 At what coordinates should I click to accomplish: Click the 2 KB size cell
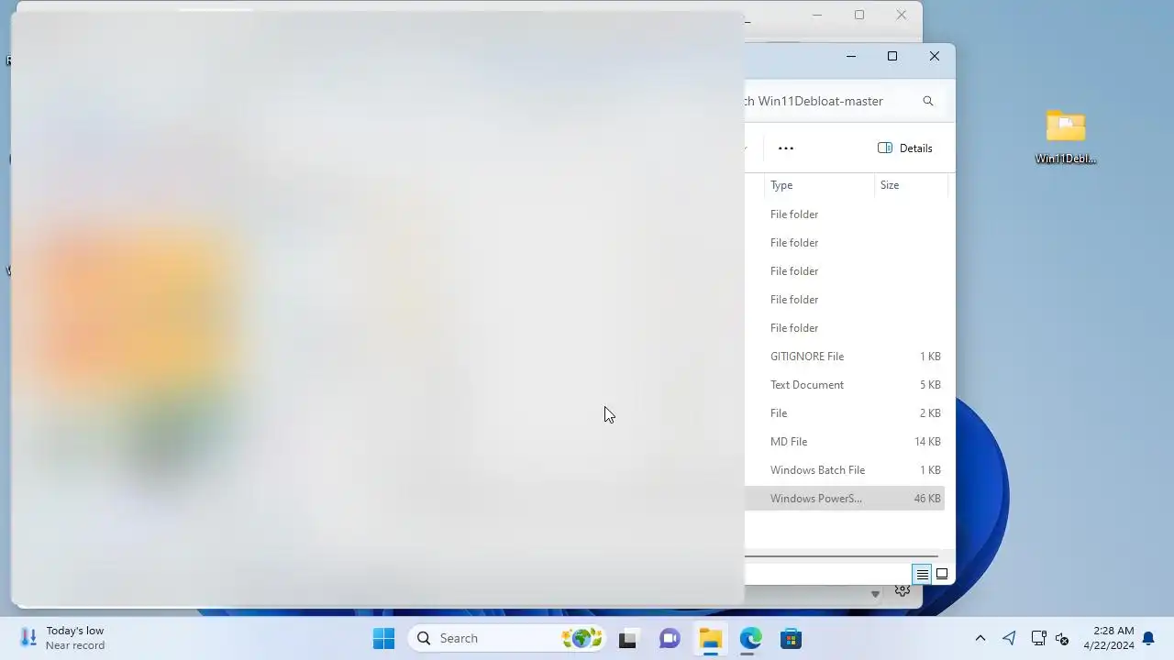(930, 413)
